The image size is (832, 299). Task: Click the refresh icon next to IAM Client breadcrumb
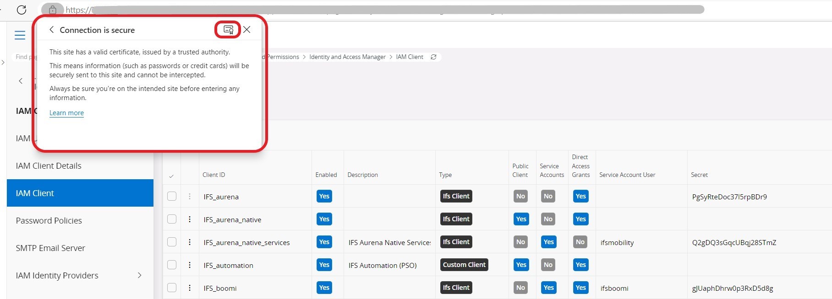[433, 57]
